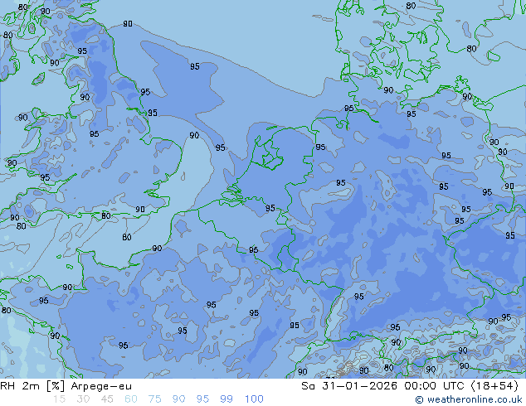
Task: Click the "RH 2m [%] Arpege-eu" map title
Action: coord(66,386)
